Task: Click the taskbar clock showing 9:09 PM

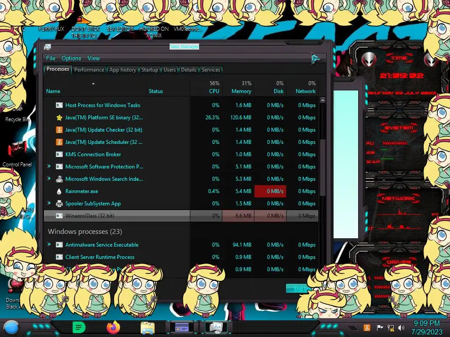Action: [427, 327]
